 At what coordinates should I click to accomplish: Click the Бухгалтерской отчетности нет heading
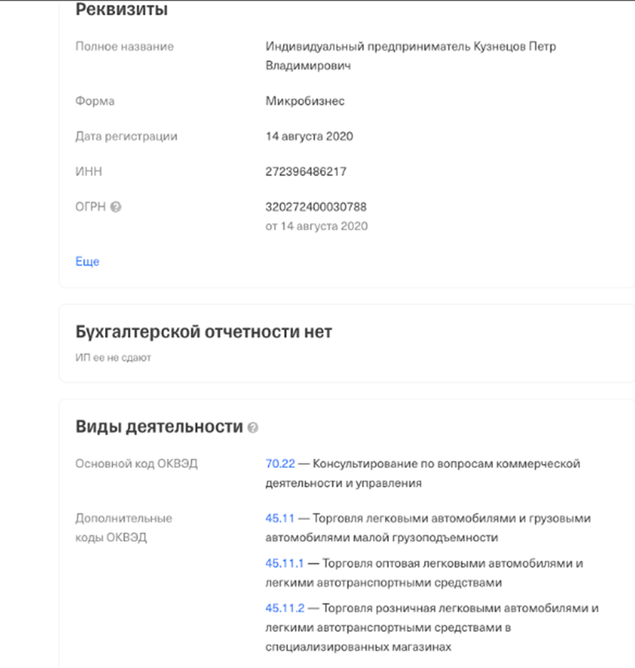coord(204,332)
